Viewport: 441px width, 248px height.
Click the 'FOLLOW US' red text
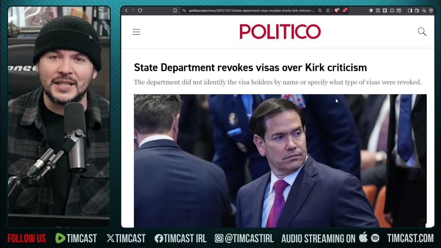tap(27, 238)
